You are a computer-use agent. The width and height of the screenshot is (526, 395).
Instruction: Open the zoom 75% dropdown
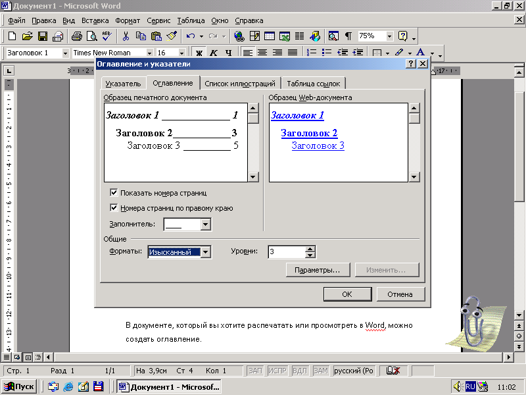coord(389,36)
